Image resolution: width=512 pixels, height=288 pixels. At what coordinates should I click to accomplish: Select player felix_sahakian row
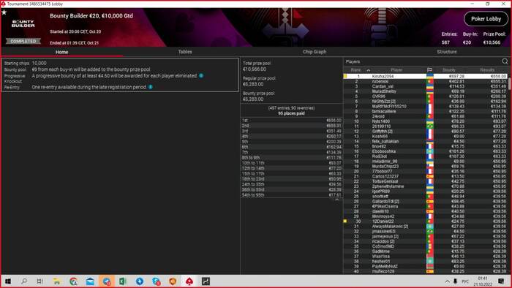point(425,141)
